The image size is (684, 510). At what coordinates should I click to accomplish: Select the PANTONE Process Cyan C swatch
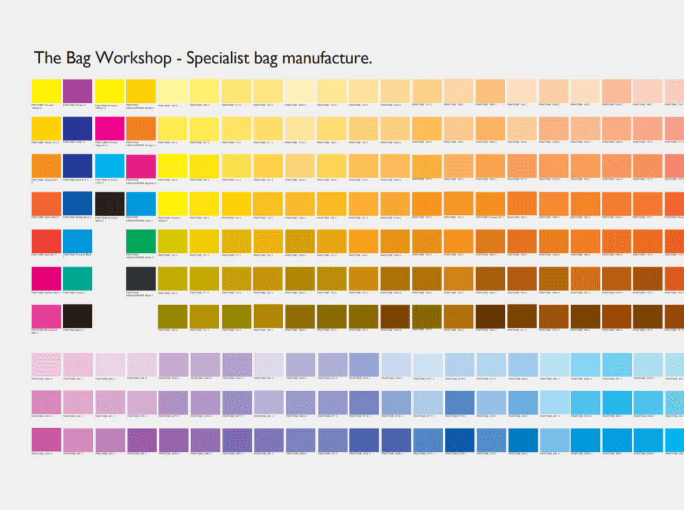[108, 167]
